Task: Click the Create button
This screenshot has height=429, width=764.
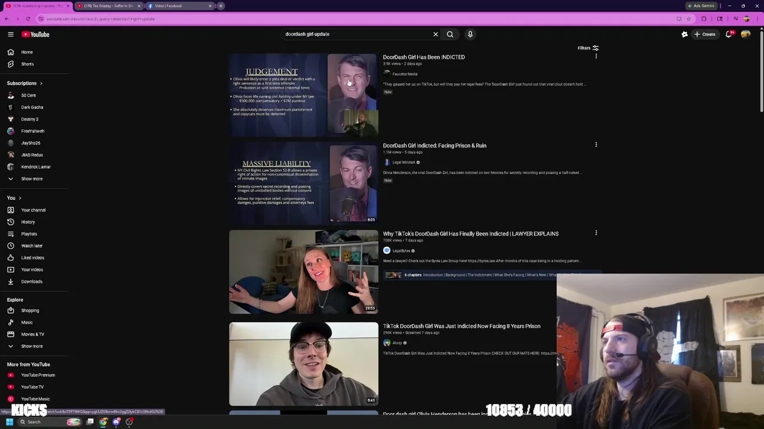Action: (x=705, y=35)
